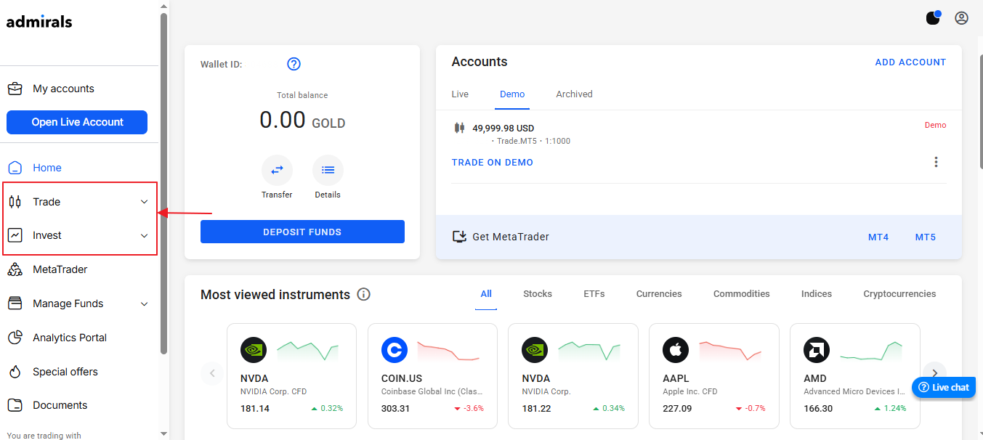Image resolution: width=983 pixels, height=440 pixels.
Task: Open the Special offers menu item
Action: tap(65, 372)
